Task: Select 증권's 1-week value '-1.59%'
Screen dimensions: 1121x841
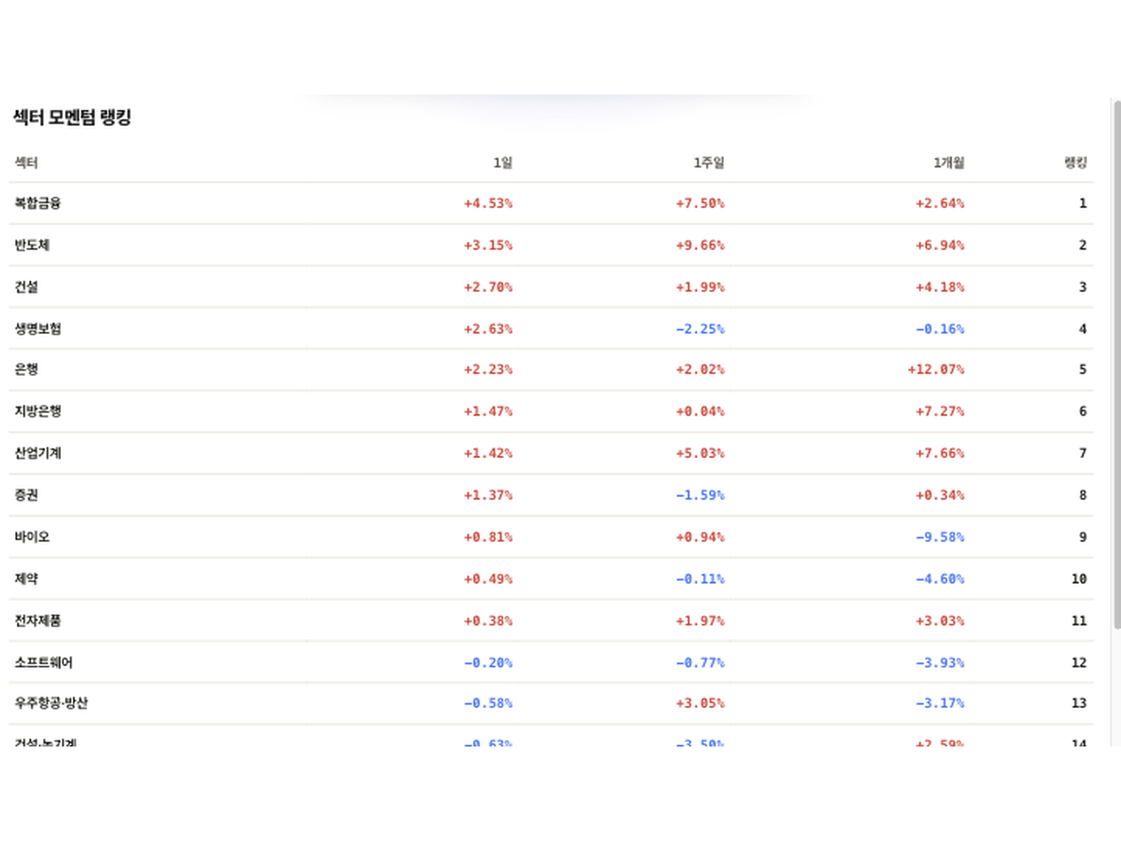Action: [701, 495]
